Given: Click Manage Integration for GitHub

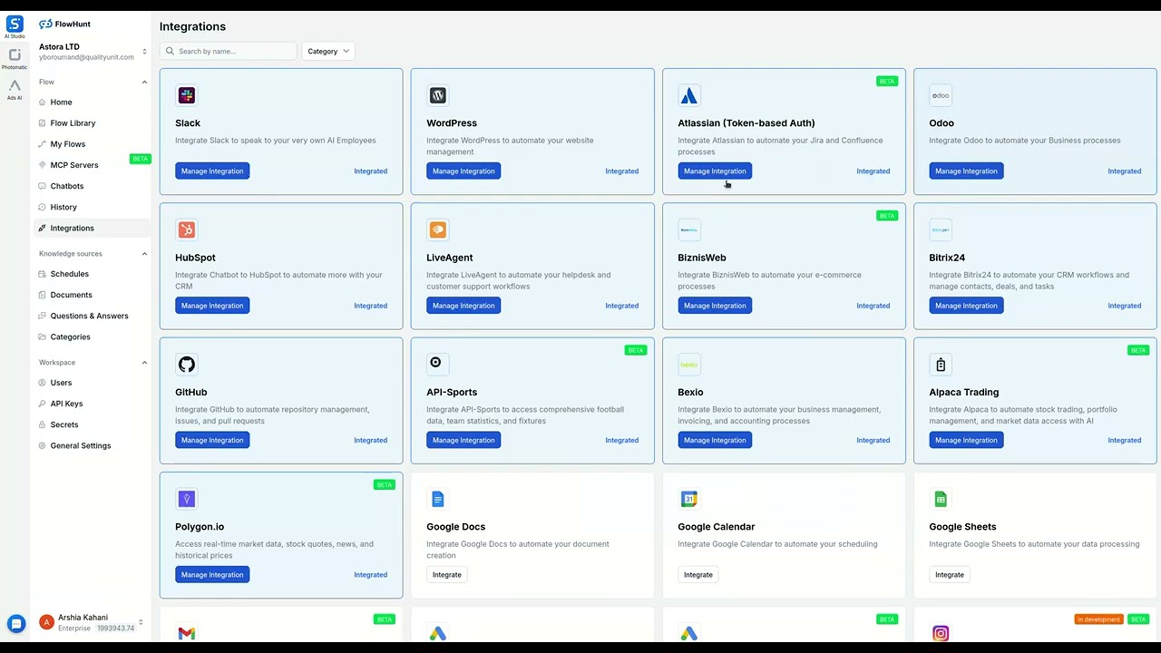Looking at the screenshot, I should (212, 440).
